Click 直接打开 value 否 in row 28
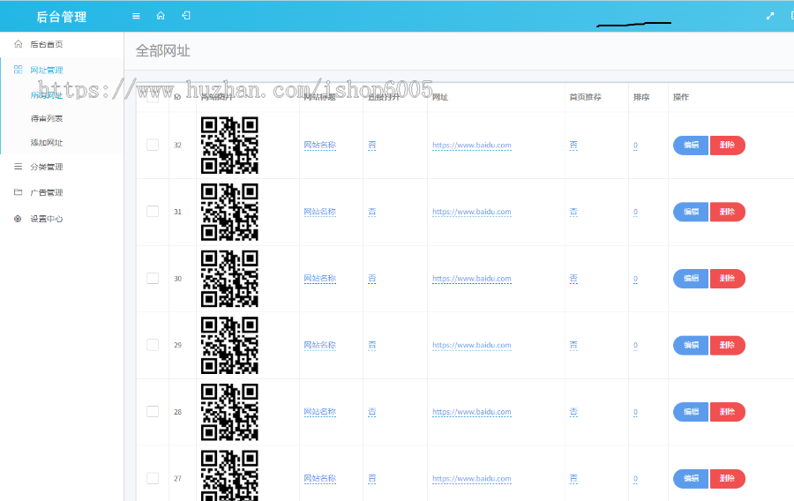 click(x=372, y=412)
